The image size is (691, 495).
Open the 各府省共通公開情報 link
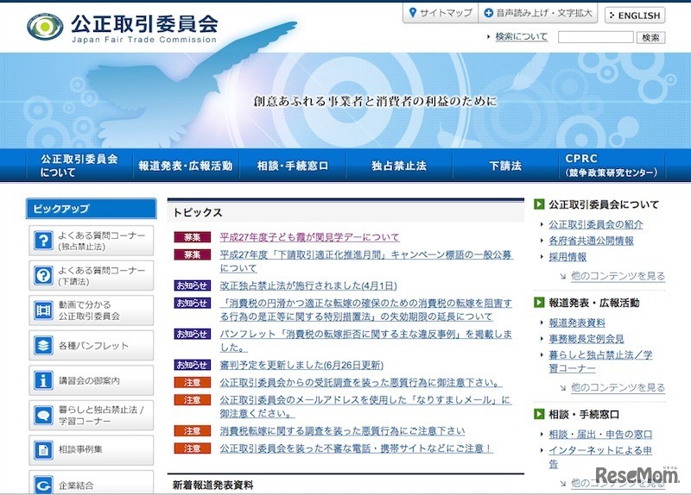pos(591,241)
